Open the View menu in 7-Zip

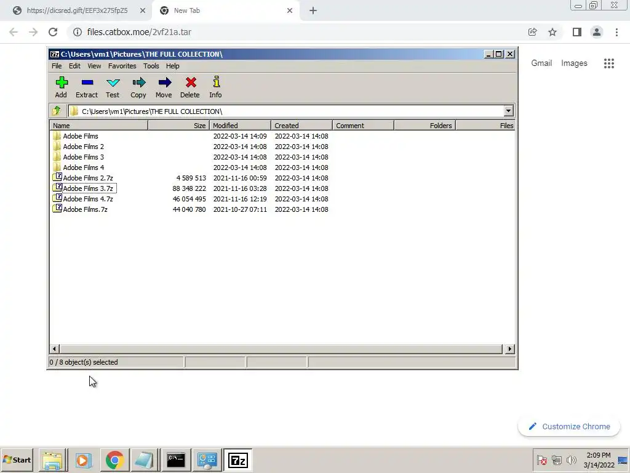(x=94, y=66)
